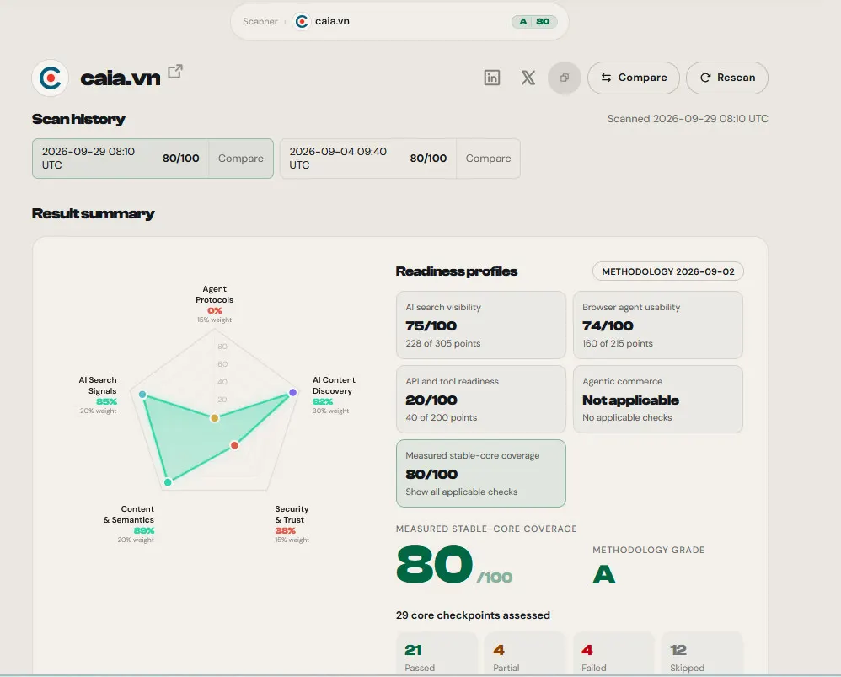The height and width of the screenshot is (677, 841).
Task: Compare the 2026-09-04 scan entry
Action: pyautogui.click(x=488, y=159)
